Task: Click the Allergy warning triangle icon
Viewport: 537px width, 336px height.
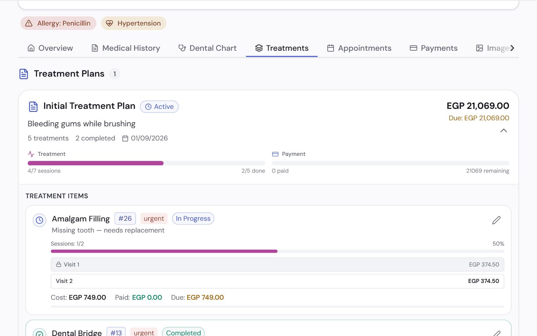Action: pyautogui.click(x=29, y=23)
